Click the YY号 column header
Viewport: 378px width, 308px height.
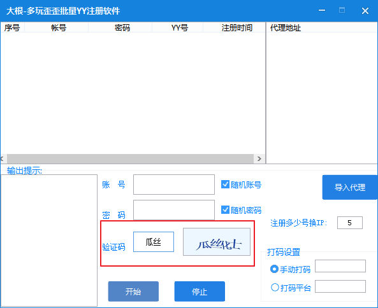click(x=177, y=27)
